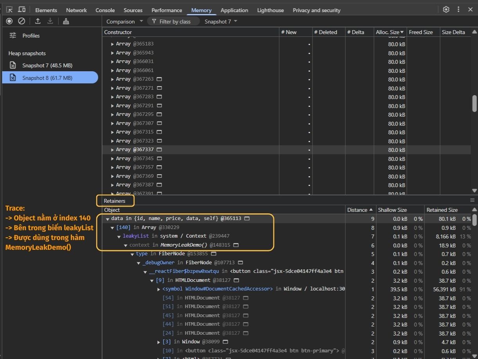Sort by the Alloc. Size column header

pos(390,32)
